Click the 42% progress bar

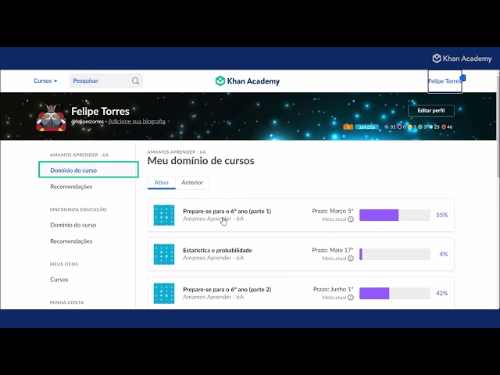(395, 294)
